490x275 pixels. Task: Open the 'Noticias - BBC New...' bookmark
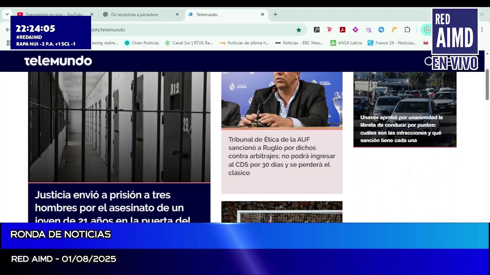coord(299,43)
